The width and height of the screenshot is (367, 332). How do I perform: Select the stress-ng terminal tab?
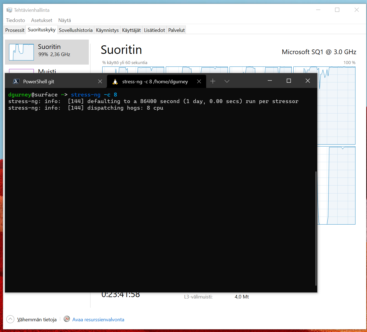tap(153, 81)
